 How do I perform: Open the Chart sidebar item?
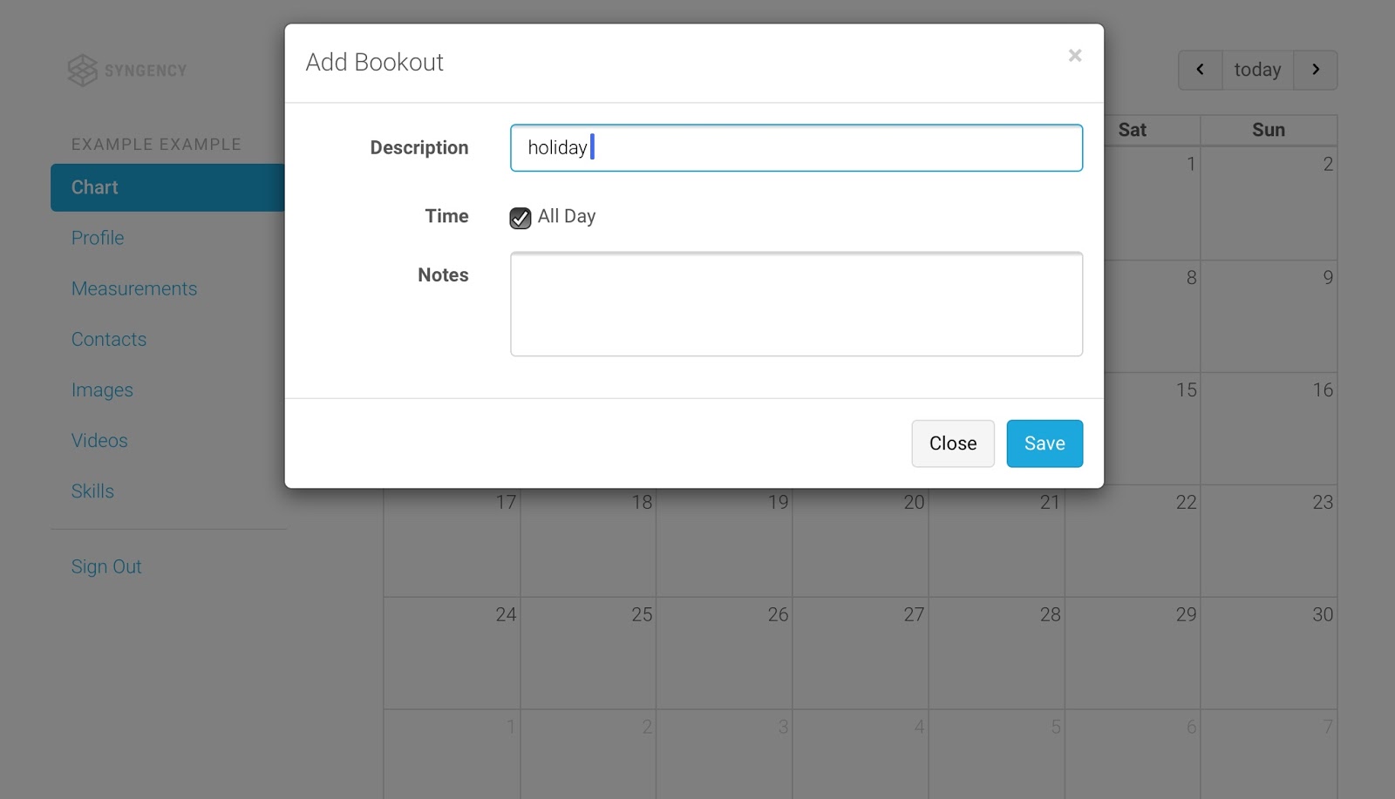168,187
